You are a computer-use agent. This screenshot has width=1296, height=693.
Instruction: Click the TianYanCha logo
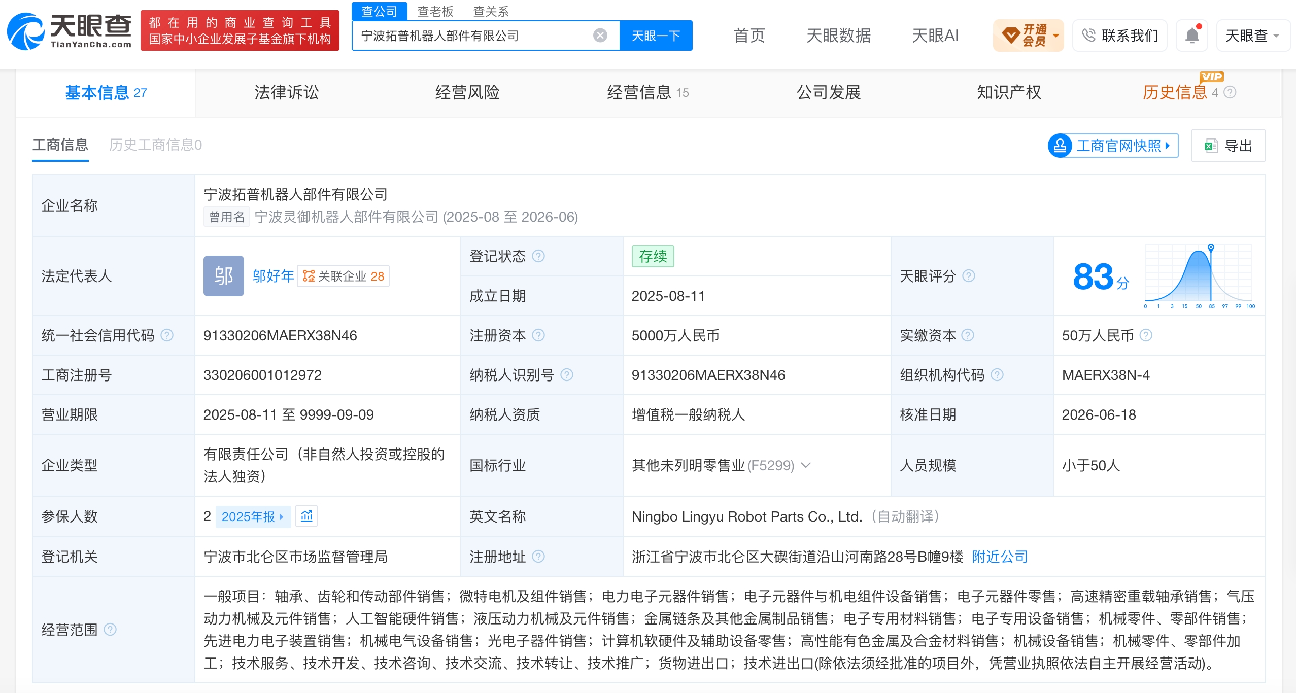pyautogui.click(x=70, y=31)
